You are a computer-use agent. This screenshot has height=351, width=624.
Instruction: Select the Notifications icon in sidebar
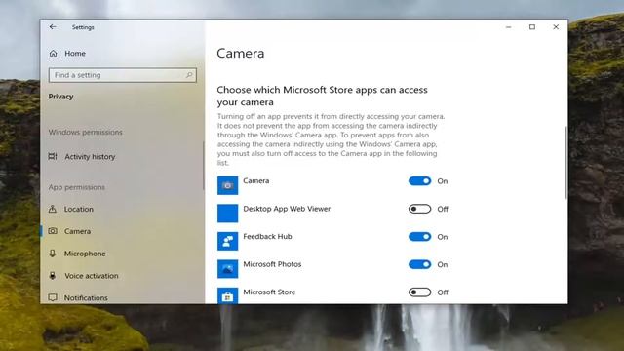(x=53, y=297)
